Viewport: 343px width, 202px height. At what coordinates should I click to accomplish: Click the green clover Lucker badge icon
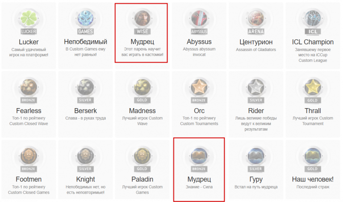29,18
